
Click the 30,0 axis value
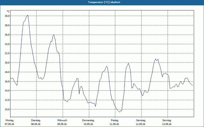(x=7, y=16)
